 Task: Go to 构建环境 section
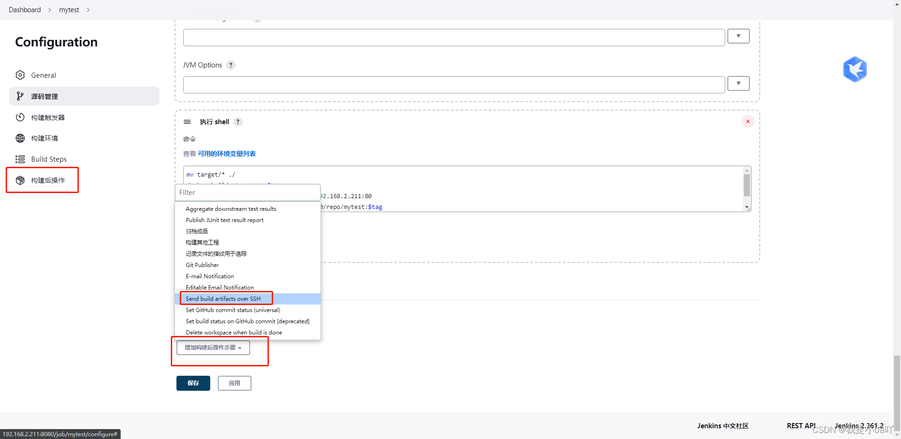84,138
